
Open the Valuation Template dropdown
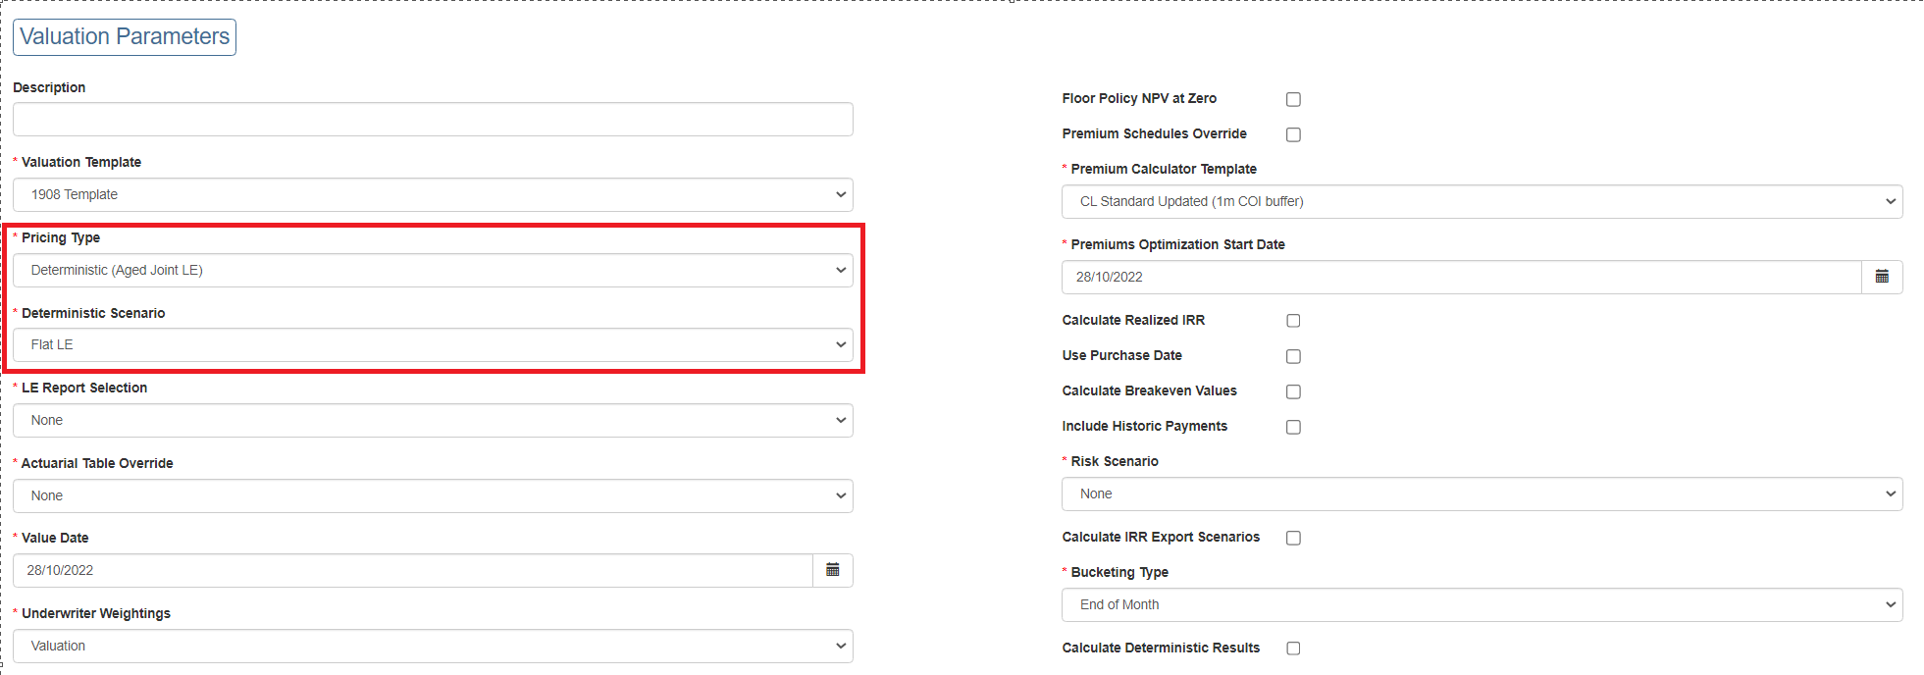tap(433, 194)
